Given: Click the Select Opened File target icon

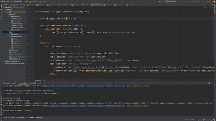Looking at the screenshot, I should click(11, 5).
